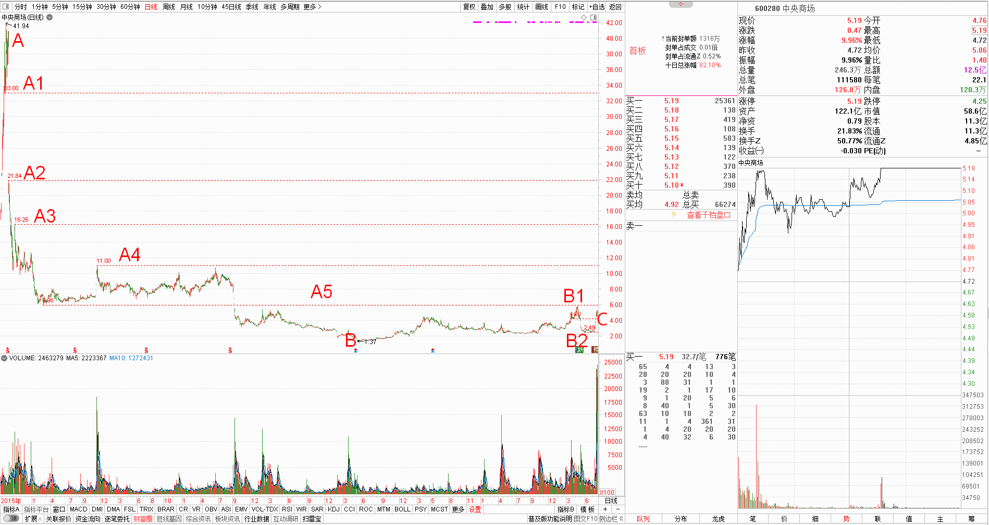
Task: Open 普及版功能说明 link
Action: pos(550,519)
